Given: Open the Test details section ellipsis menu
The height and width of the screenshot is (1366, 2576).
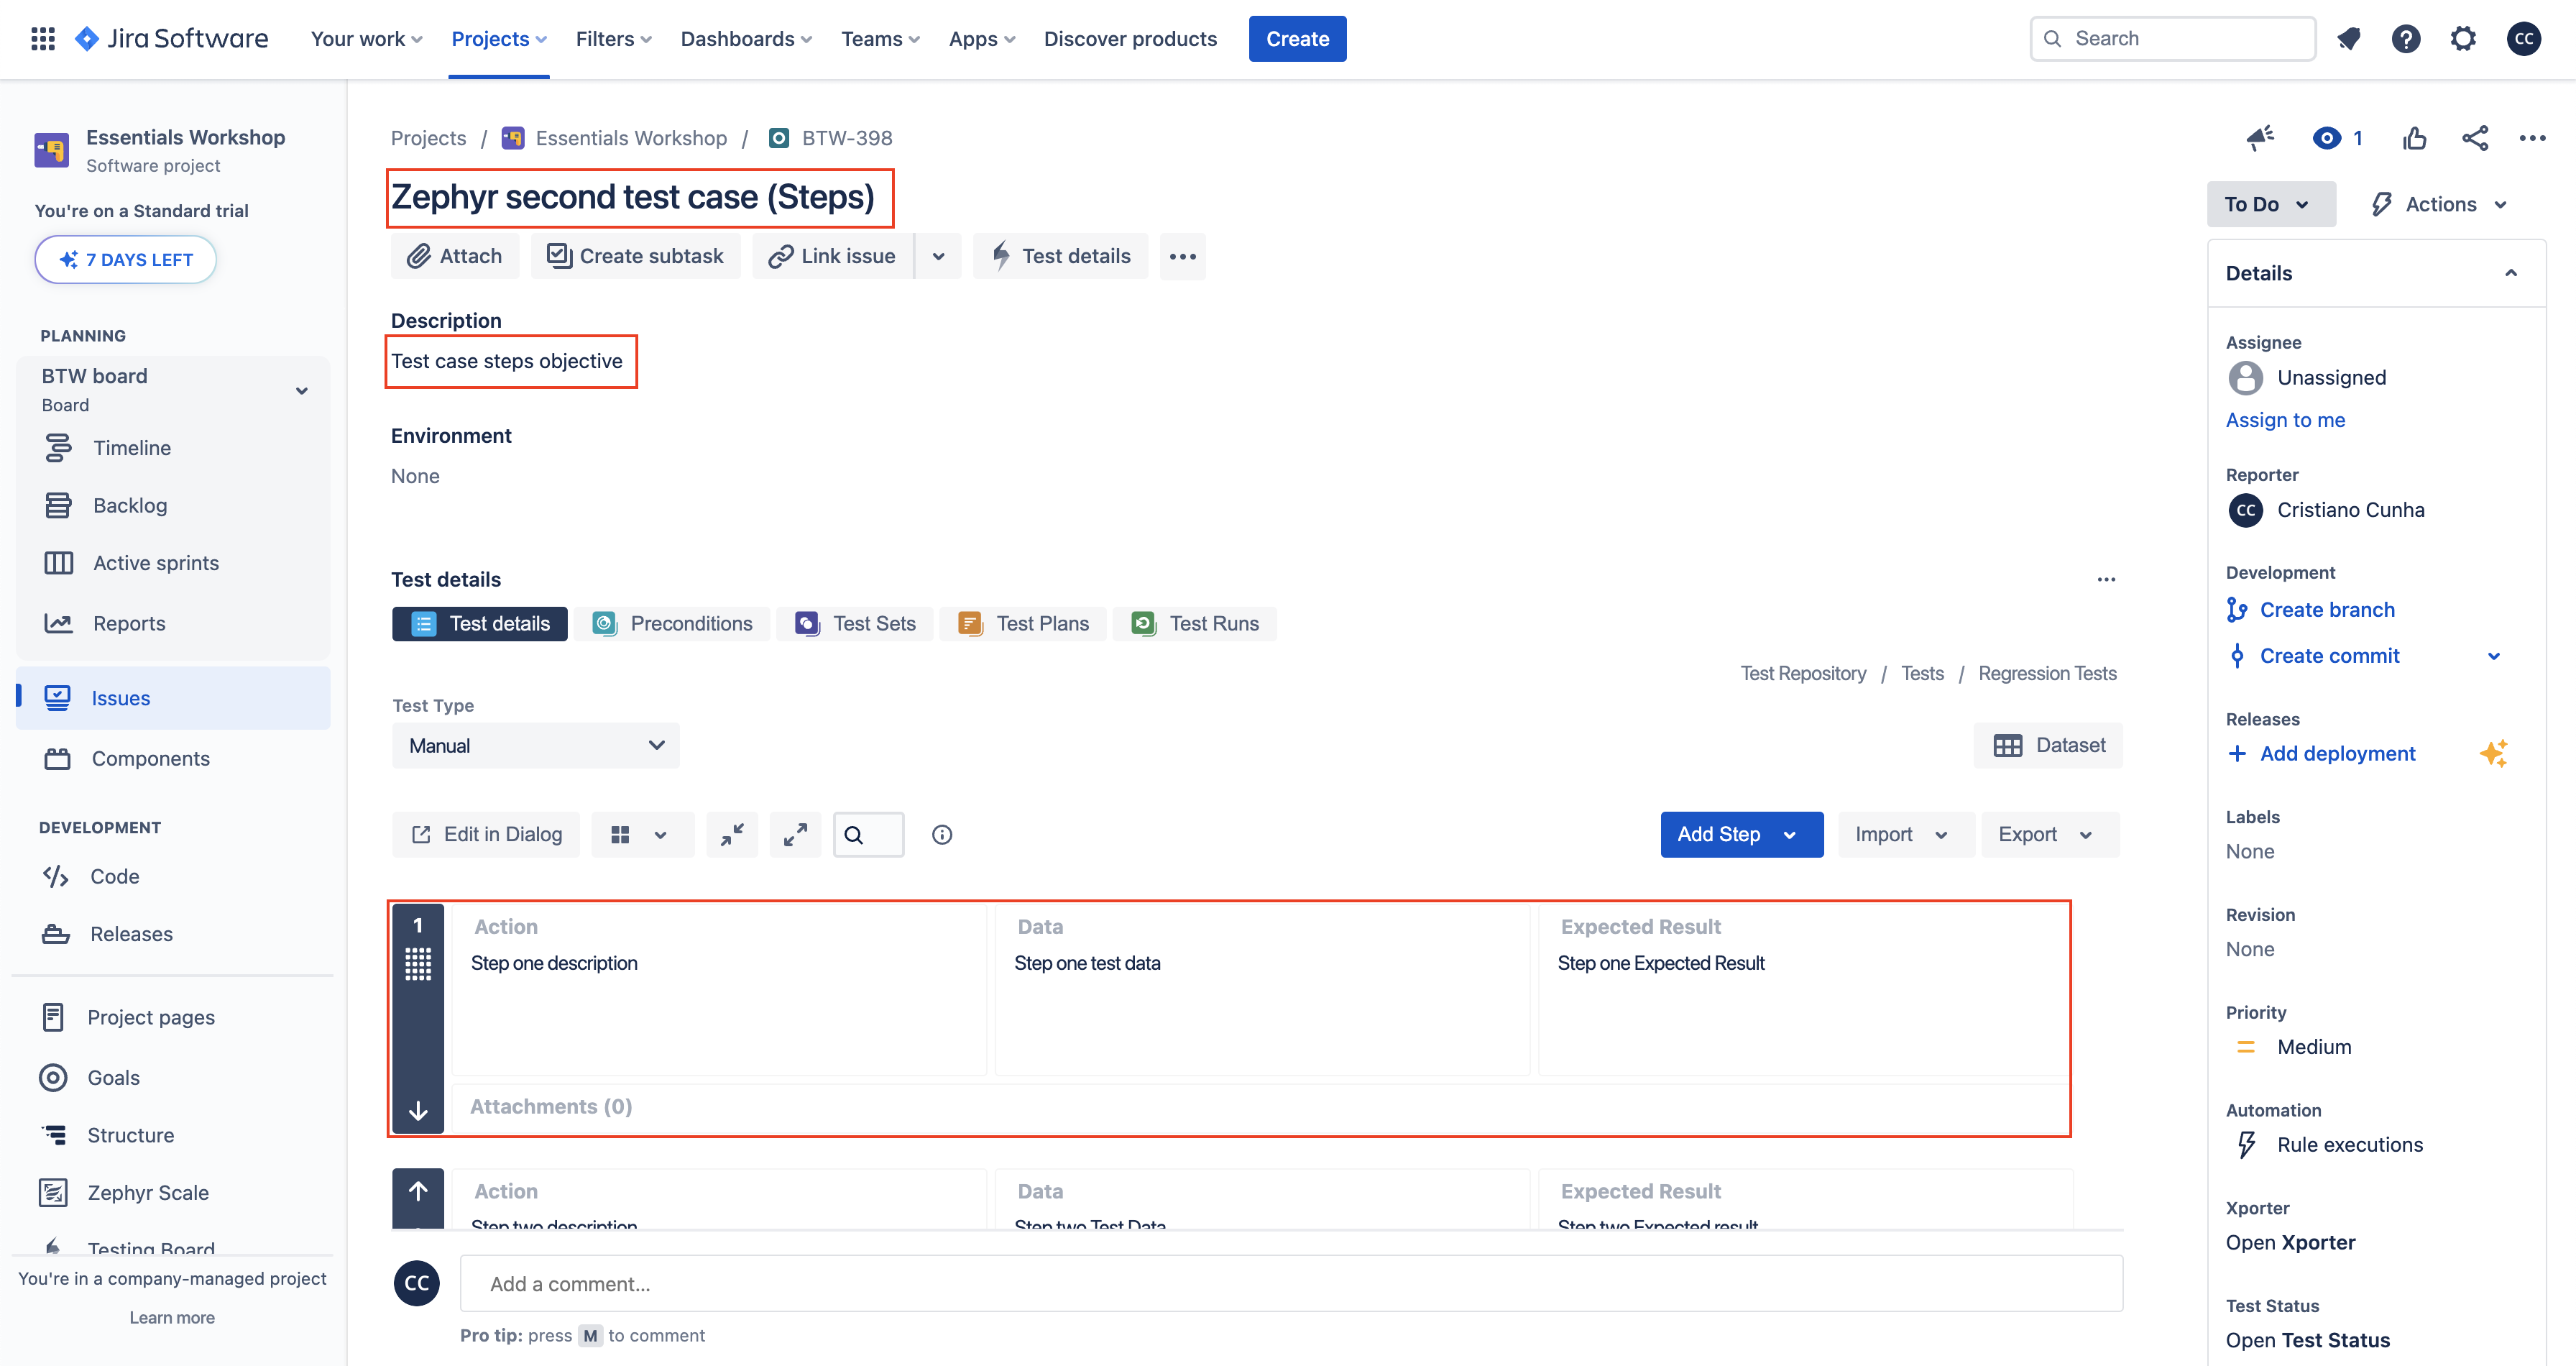Looking at the screenshot, I should pyautogui.click(x=2106, y=580).
